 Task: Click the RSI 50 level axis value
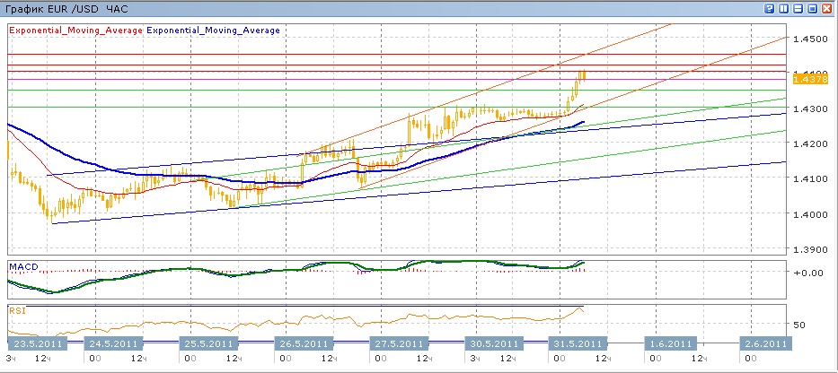799,325
